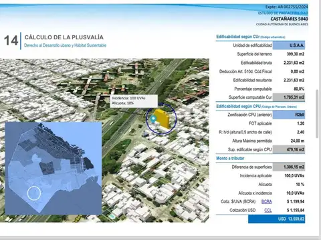The image size is (321, 240).
Task: Click the 10,0 UVAs alícuota value
Action: [x=295, y=193]
